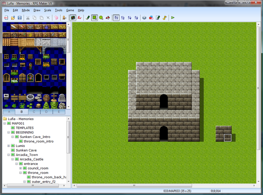Pick the stained glass arched window tile

coord(30,78)
